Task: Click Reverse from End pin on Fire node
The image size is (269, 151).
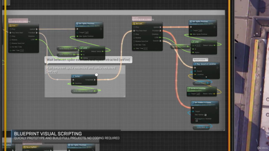Action: coord(11,43)
